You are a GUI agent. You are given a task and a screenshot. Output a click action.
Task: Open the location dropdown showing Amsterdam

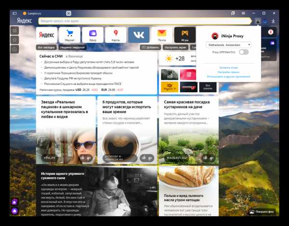point(228,45)
